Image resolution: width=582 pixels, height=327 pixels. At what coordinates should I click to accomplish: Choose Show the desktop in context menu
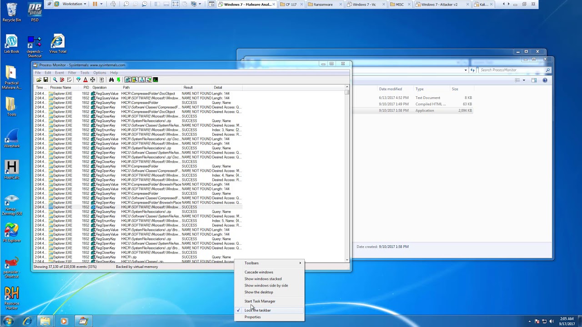pyautogui.click(x=269, y=292)
